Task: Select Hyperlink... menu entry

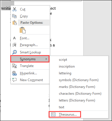Action: pos(30,73)
